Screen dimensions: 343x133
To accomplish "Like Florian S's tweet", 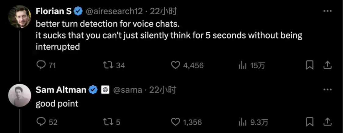I will pos(175,65).
